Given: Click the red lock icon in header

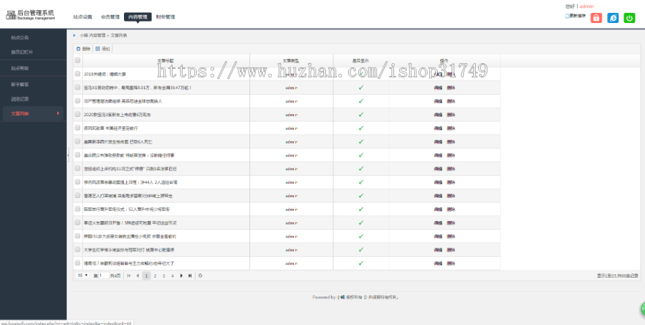Looking at the screenshot, I should click(x=596, y=18).
